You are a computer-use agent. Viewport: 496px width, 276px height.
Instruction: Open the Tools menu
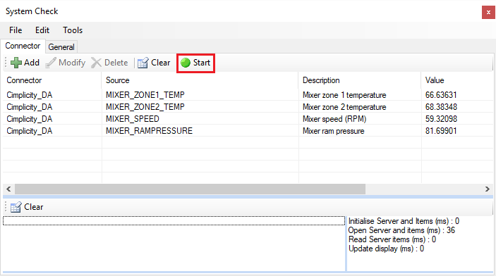click(73, 30)
